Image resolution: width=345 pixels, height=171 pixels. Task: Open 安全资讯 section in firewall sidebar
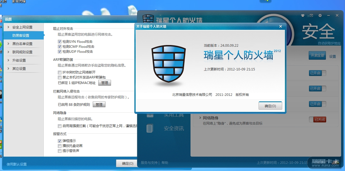pyautogui.click(x=174, y=128)
